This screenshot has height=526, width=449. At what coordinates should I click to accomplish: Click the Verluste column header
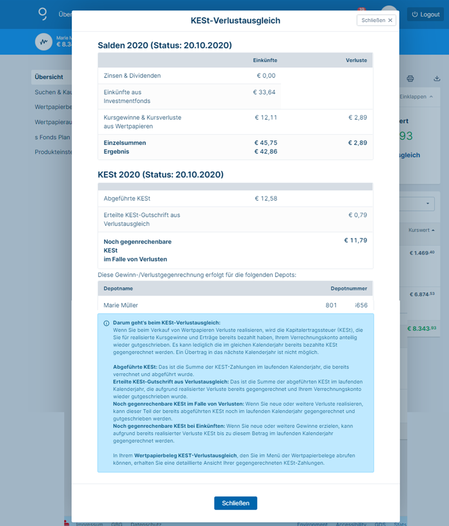click(356, 61)
